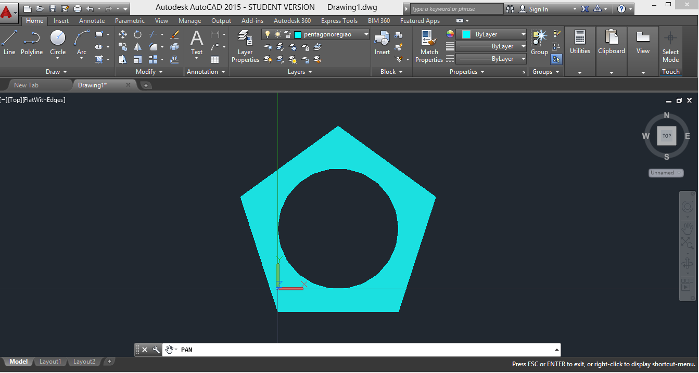Open the [FlatWithEdges] visual style control
The image size is (699, 373).
point(44,100)
